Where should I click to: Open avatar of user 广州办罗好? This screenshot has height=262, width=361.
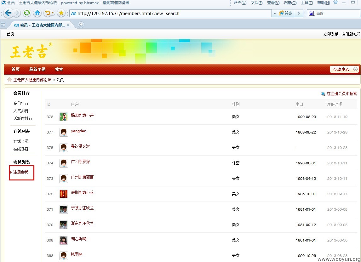64,163
